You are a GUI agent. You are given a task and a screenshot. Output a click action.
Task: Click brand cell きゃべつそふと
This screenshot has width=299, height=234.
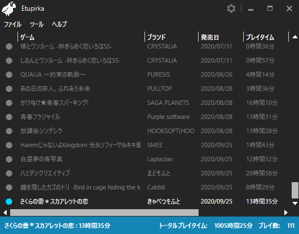tap(164, 202)
